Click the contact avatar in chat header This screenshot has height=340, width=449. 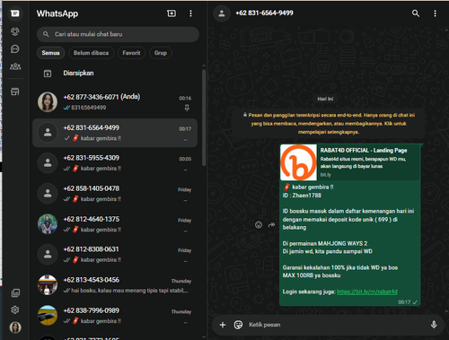(222, 13)
